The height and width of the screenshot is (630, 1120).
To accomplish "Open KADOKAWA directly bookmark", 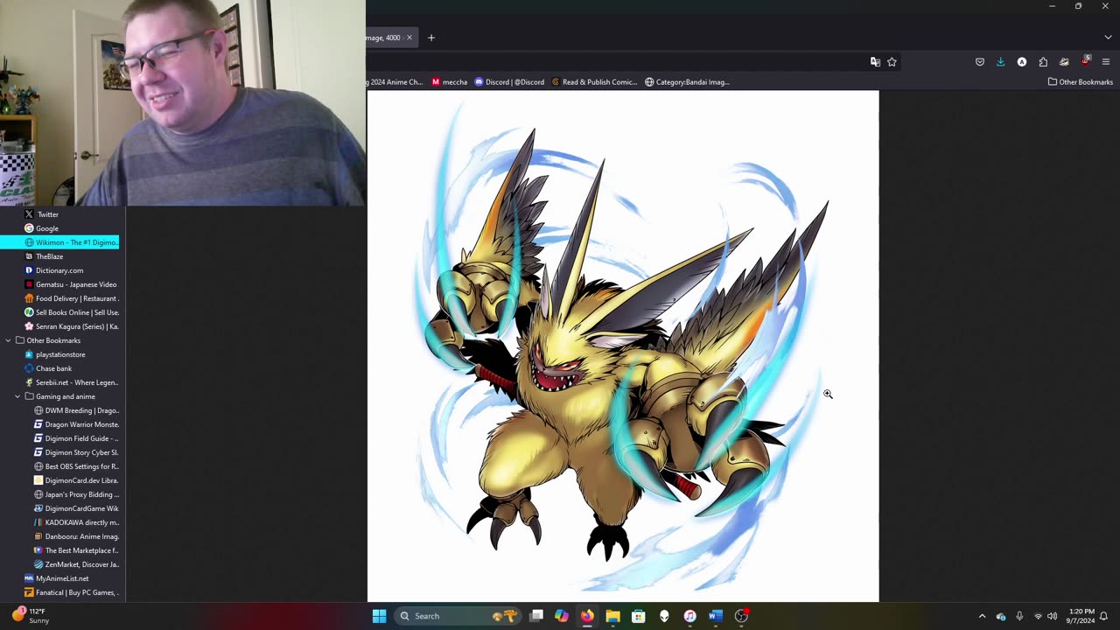I will click(x=76, y=522).
